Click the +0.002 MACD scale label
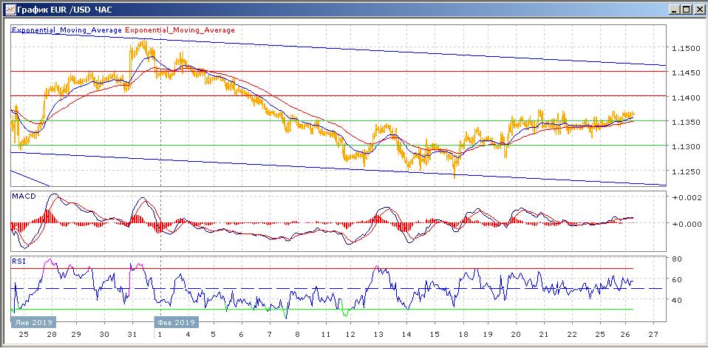This screenshot has width=708, height=348. pos(684,198)
